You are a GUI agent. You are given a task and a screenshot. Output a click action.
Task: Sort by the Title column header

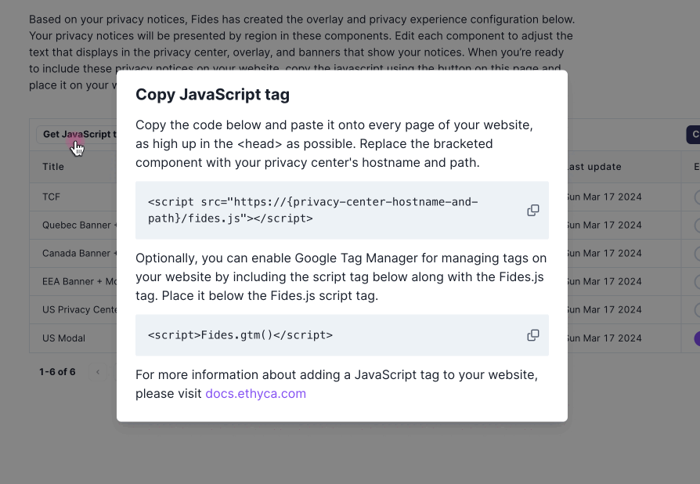click(x=53, y=167)
